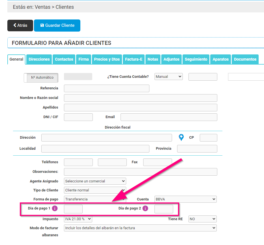264x245 pixels.
Task: Open the Tipo de Cliente dropdown
Action: [x=95, y=190]
